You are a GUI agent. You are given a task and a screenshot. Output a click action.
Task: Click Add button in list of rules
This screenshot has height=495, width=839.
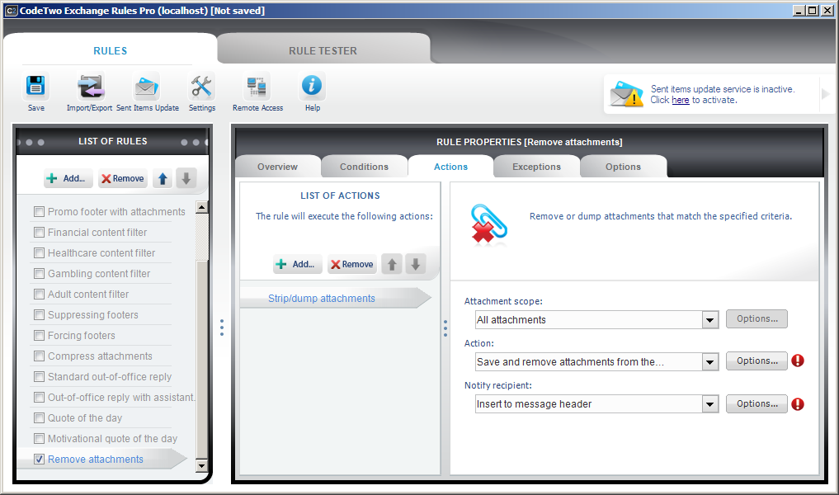pos(68,178)
